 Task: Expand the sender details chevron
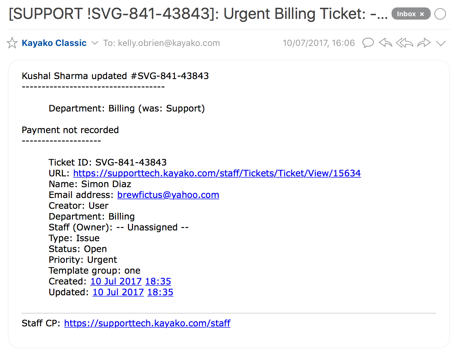tap(95, 43)
